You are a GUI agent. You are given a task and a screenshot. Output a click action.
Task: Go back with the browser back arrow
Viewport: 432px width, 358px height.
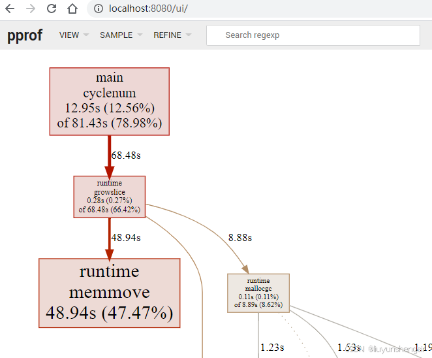click(10, 8)
